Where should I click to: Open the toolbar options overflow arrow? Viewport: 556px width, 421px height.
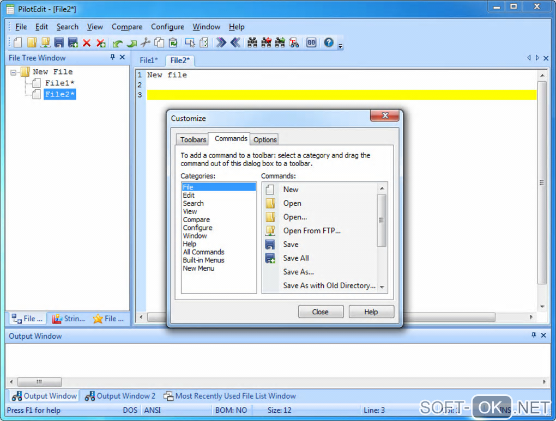[x=340, y=46]
